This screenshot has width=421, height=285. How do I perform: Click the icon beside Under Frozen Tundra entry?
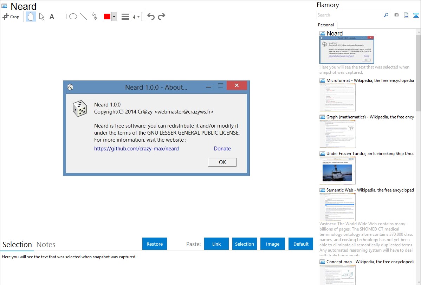322,154
